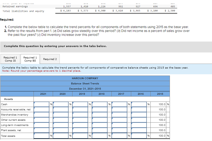The image size is (212, 141).
Task: Select Accounts receivable 2020 input cell
Action: point(61,110)
